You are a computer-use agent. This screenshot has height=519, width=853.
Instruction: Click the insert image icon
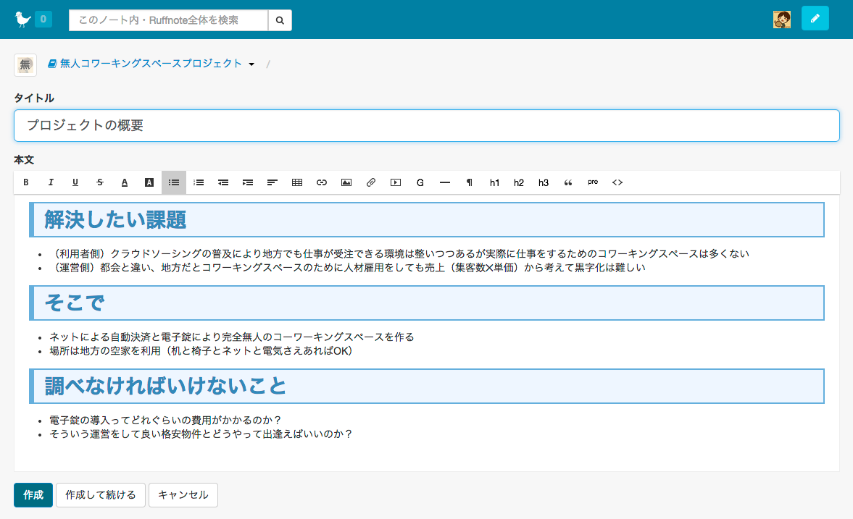346,182
